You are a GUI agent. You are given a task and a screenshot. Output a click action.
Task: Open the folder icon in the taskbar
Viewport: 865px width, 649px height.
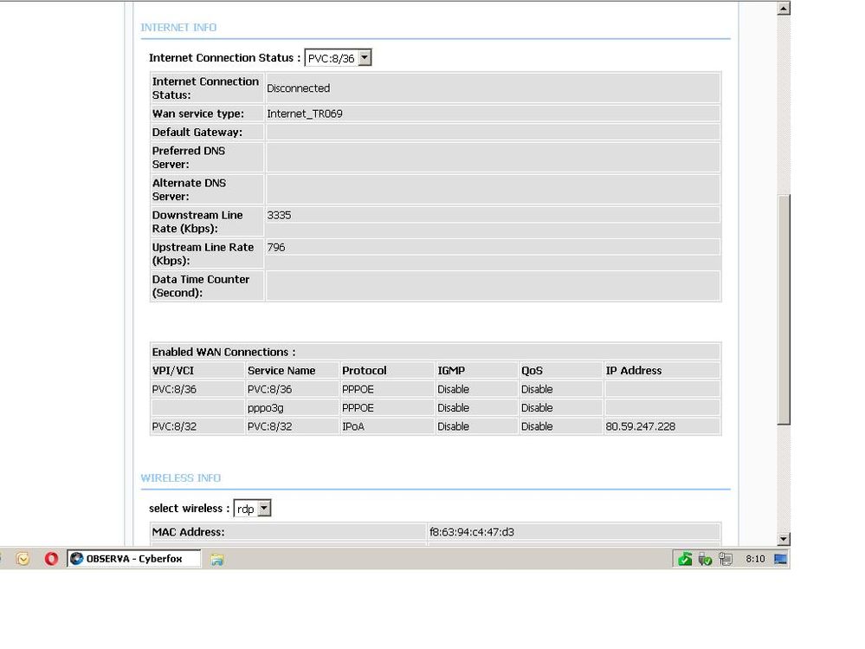click(217, 559)
